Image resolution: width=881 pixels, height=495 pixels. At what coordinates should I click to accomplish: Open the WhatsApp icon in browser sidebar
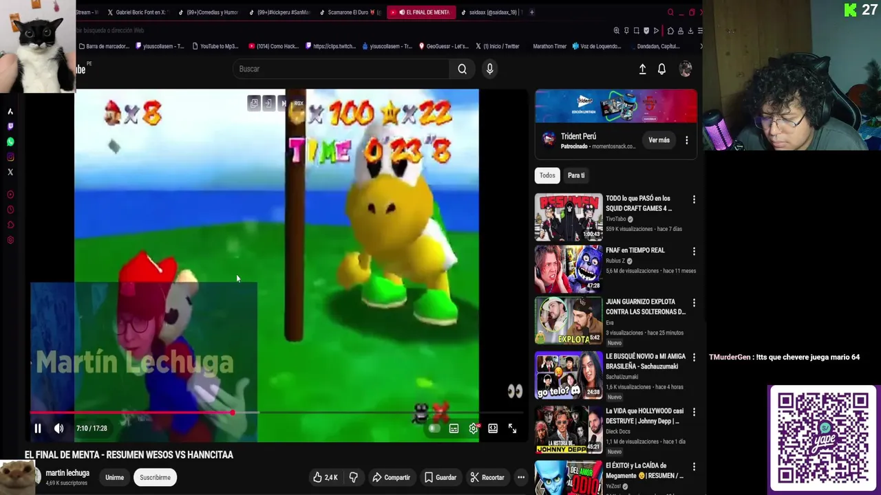(x=10, y=142)
